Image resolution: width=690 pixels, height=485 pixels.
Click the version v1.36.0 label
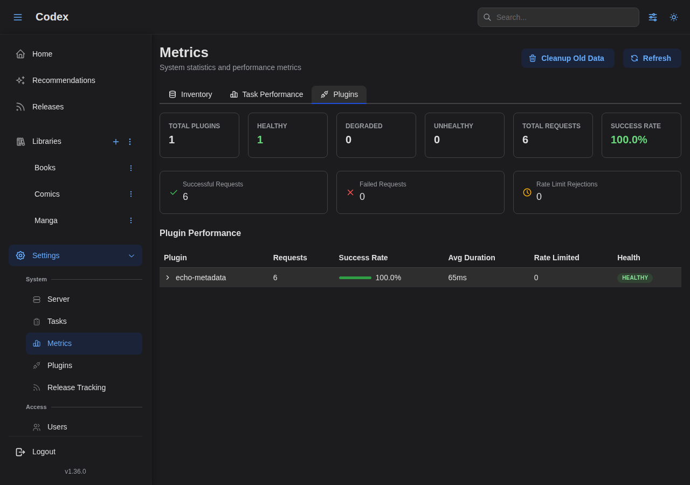click(x=75, y=472)
